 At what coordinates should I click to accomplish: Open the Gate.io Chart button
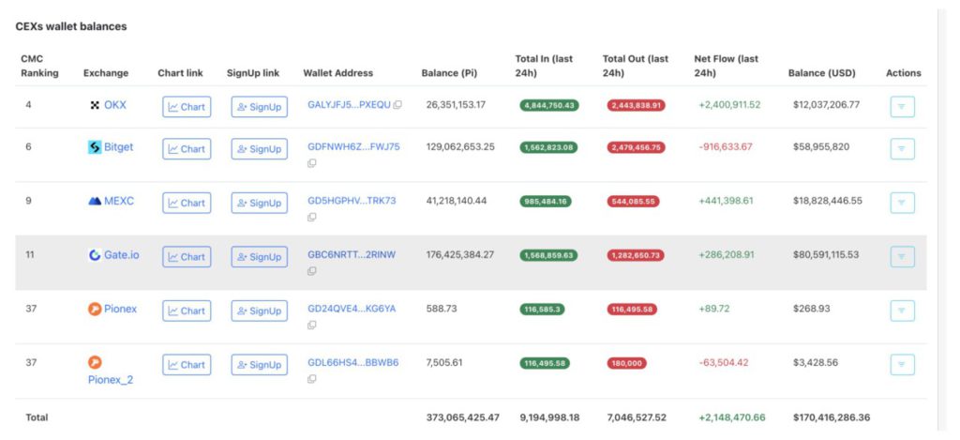(187, 257)
